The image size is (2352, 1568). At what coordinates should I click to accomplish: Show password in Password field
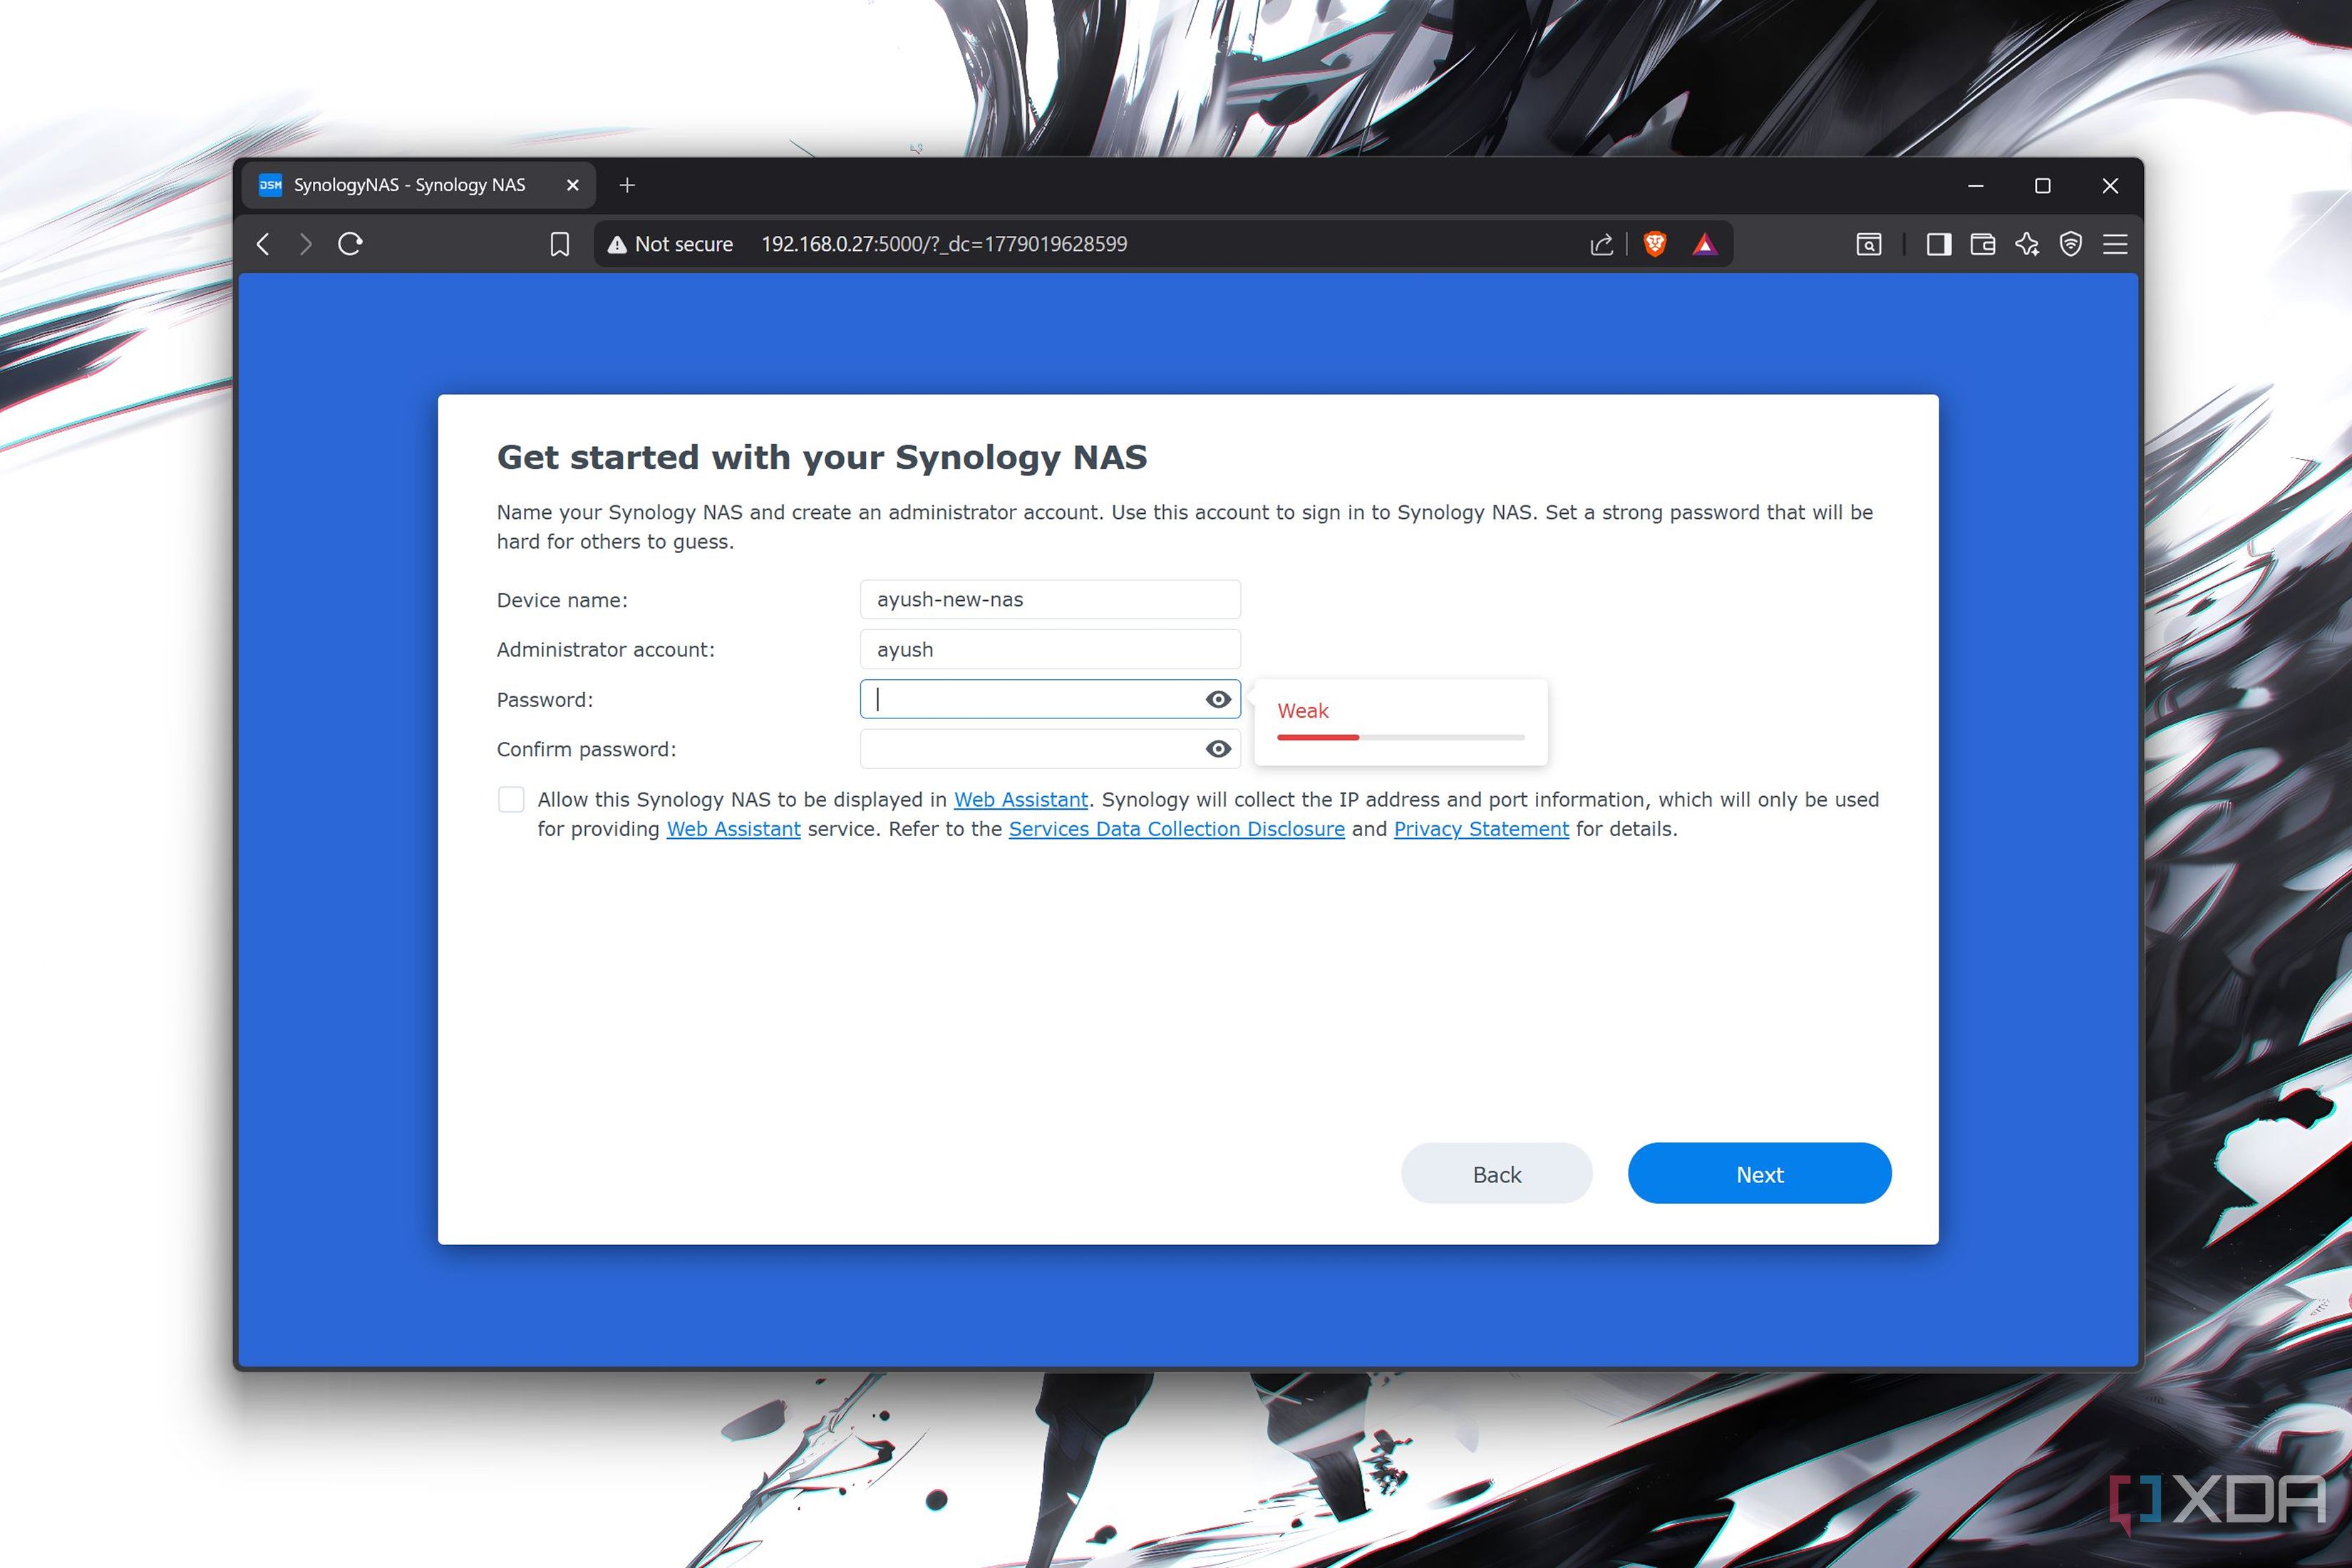pos(1218,699)
